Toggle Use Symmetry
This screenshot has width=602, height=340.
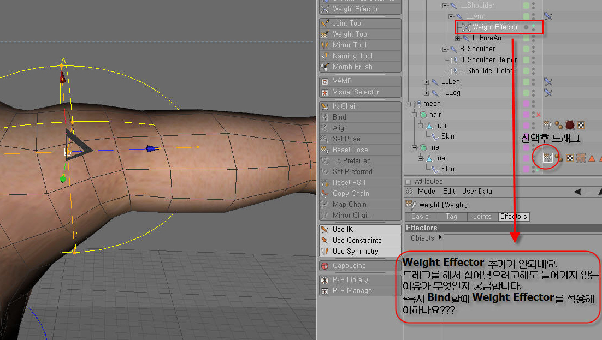click(360, 252)
